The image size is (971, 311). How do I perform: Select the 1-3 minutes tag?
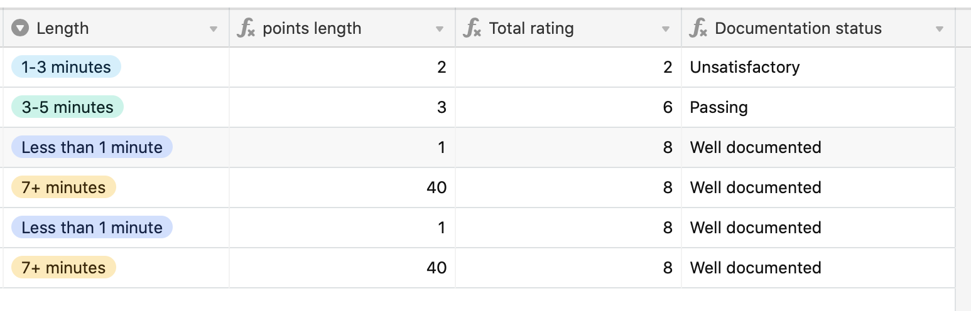click(x=66, y=67)
